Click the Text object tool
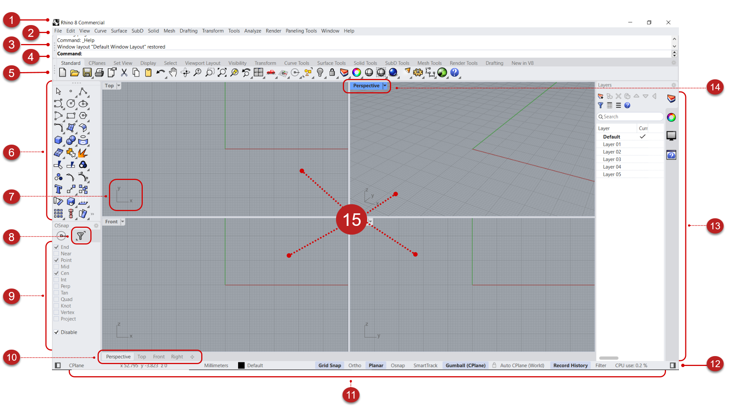 coord(58,189)
